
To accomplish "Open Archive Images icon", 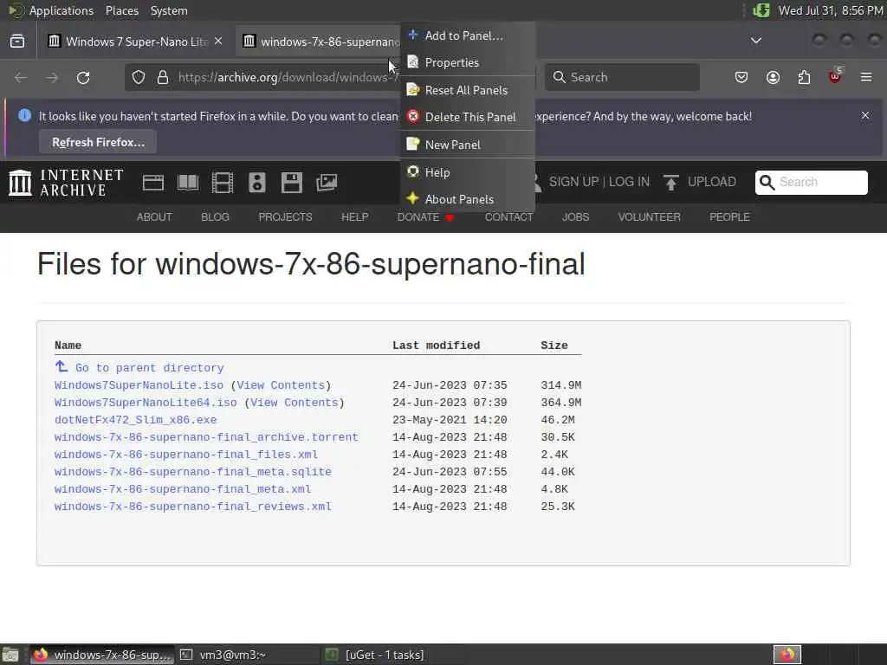I will tap(327, 182).
